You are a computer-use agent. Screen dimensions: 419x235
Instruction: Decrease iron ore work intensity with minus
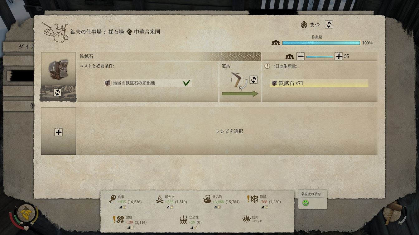tap(301, 56)
